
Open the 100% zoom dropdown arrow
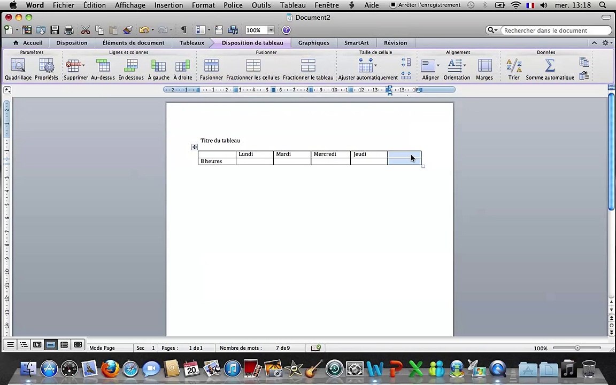tap(271, 30)
